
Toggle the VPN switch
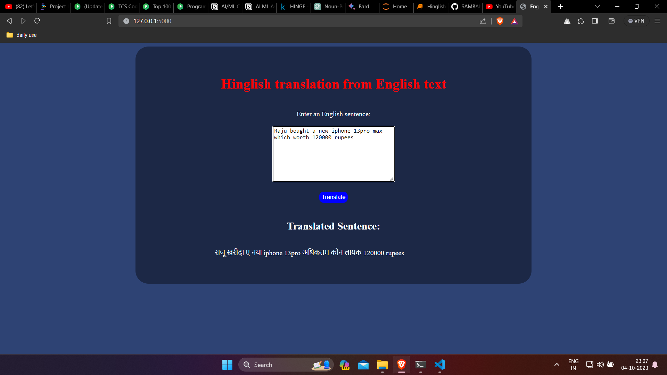(x=636, y=20)
